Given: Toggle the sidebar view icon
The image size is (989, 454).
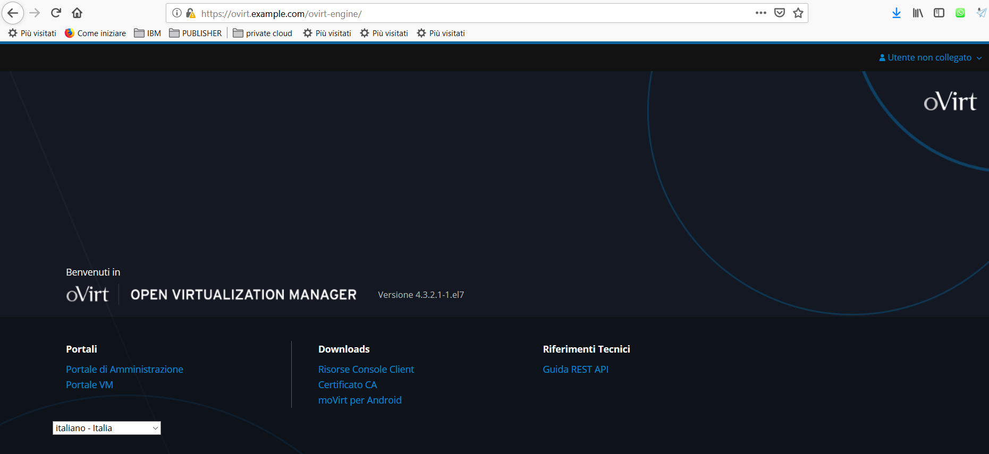Looking at the screenshot, I should pyautogui.click(x=939, y=13).
